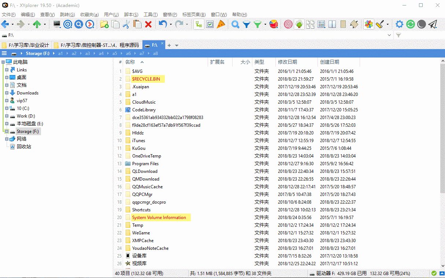Viewport: 445px width, 278px height.
Task: Expand the Work (D:) tree node
Action: tap(7, 116)
